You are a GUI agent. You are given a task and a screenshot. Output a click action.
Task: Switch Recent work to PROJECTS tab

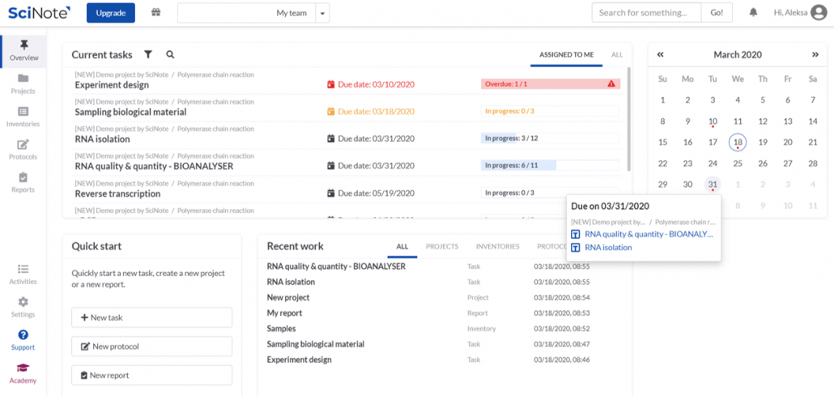pyautogui.click(x=442, y=246)
